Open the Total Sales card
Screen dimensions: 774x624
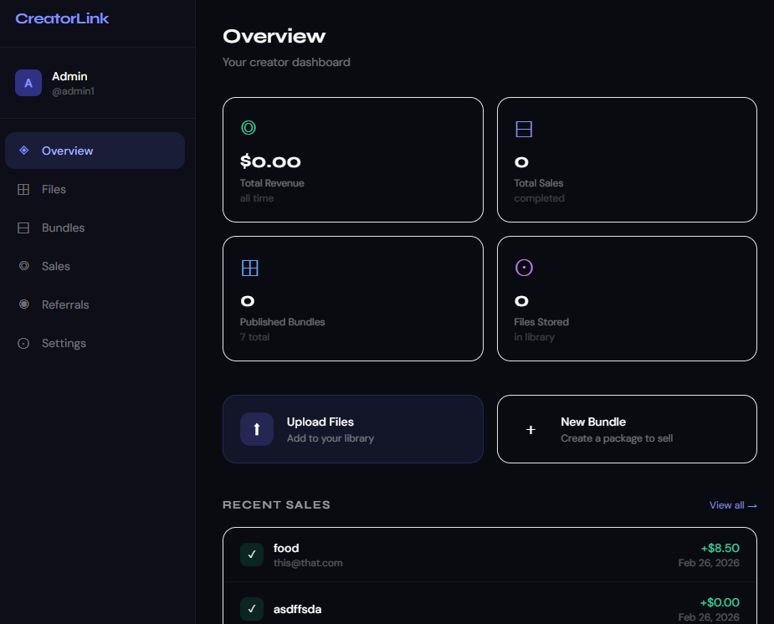[x=627, y=160]
